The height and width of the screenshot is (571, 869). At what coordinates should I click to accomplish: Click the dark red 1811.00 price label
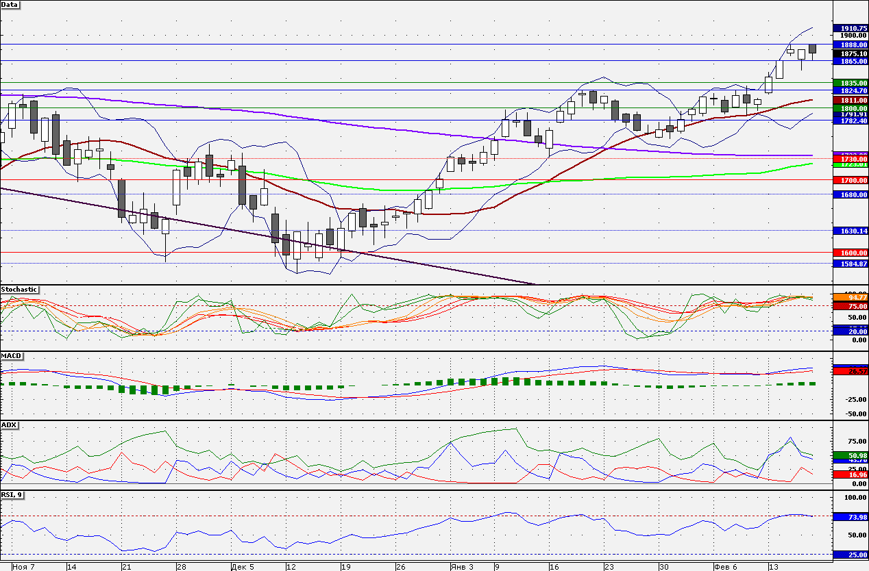coord(850,100)
